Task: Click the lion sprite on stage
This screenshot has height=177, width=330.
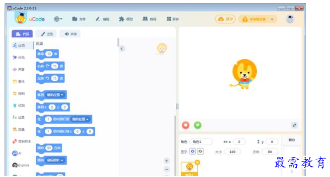Action: [244, 74]
